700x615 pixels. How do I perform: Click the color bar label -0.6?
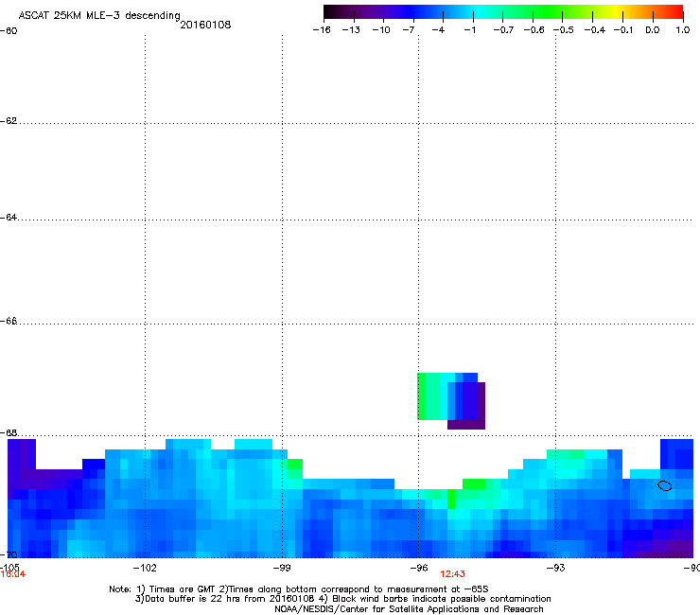tap(534, 30)
